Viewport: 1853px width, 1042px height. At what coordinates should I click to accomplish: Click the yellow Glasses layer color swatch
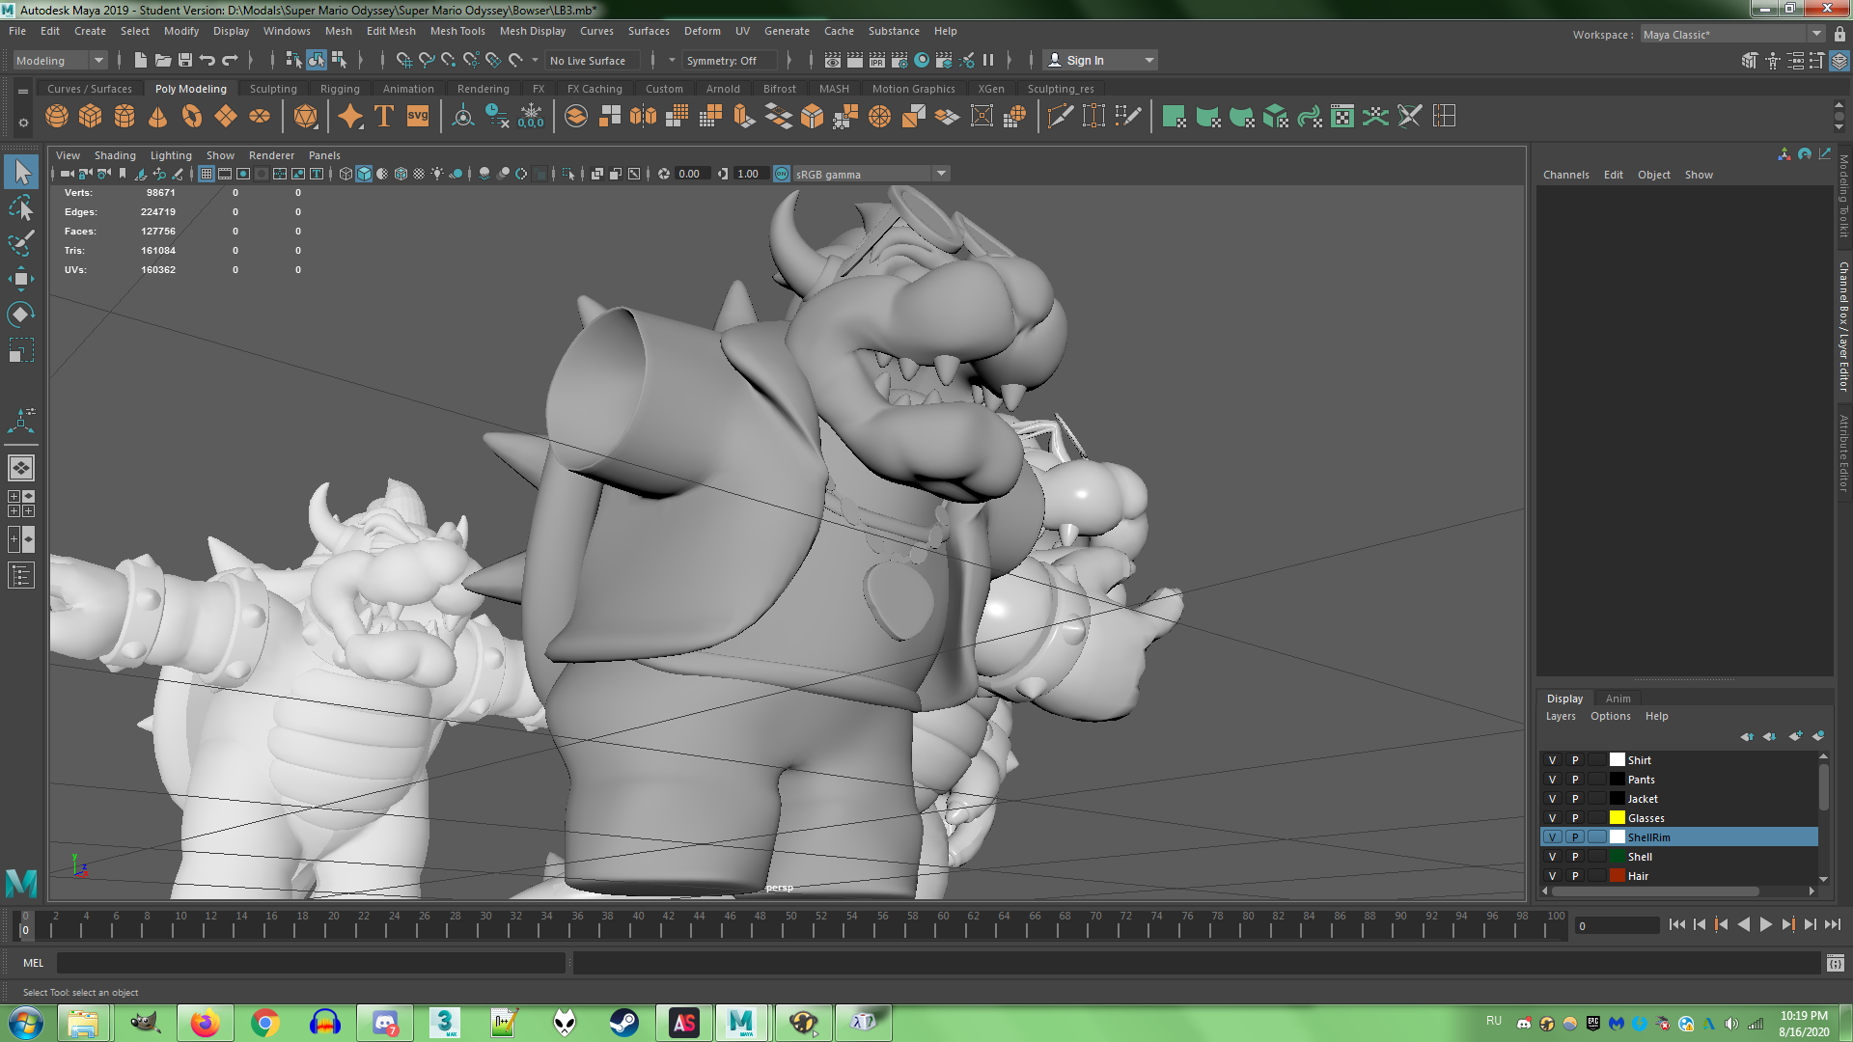1618,818
